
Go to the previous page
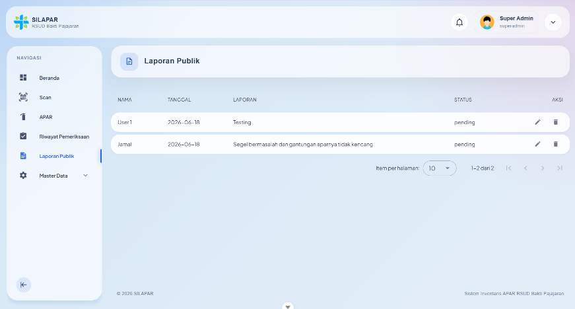pyautogui.click(x=525, y=168)
